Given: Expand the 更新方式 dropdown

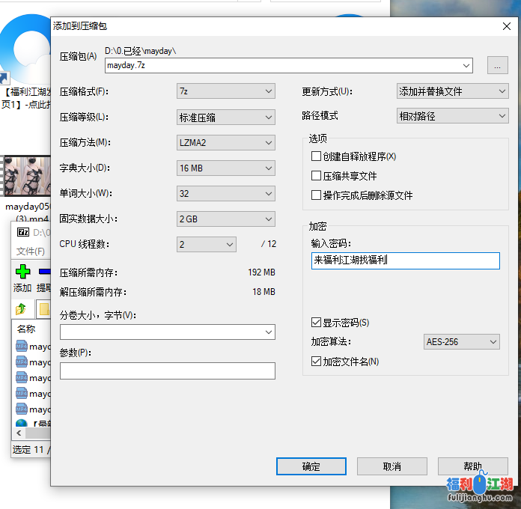Looking at the screenshot, I should tap(452, 91).
